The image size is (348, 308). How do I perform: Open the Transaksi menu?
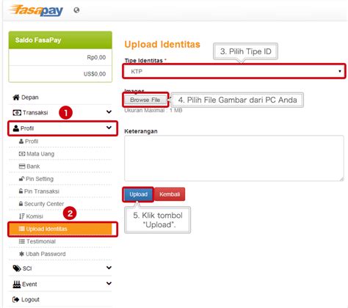coord(60,113)
